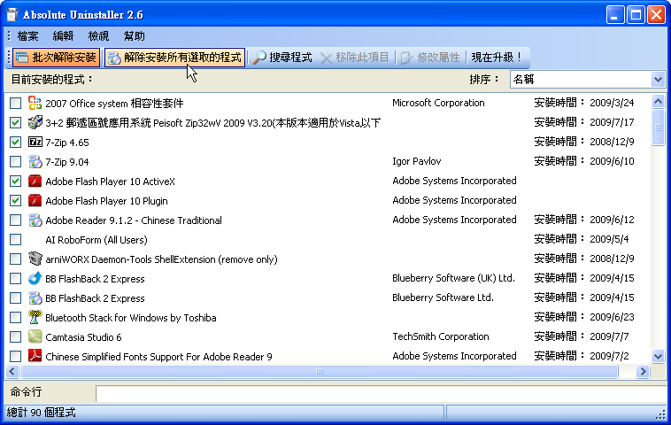Click the 3+2 郵遞區號 Peisoft program icon
This screenshot has height=425, width=671.
(35, 122)
